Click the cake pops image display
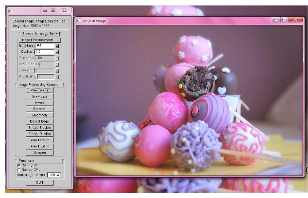Image resolution: width=308 pixels, height=198 pixels. [189, 100]
